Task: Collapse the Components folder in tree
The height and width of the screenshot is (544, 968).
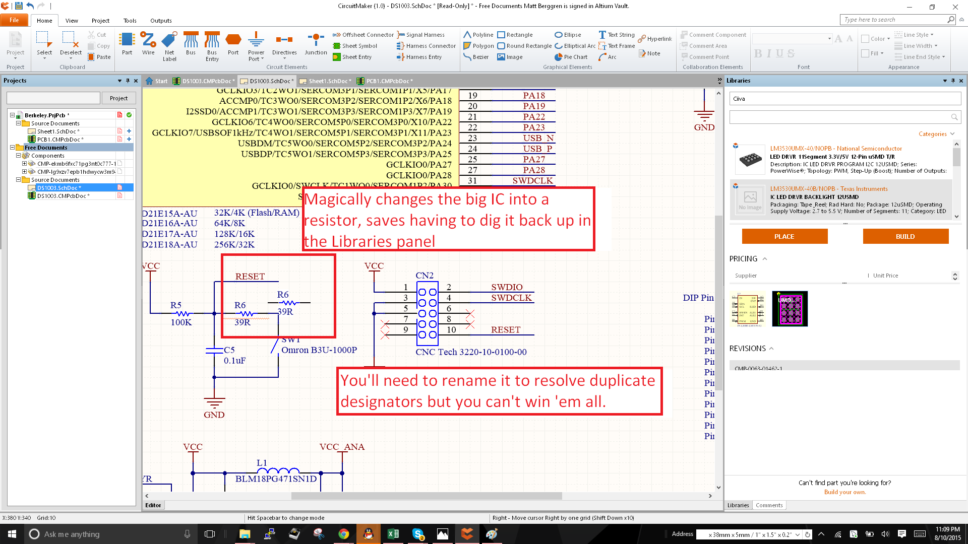Action: (x=18, y=156)
